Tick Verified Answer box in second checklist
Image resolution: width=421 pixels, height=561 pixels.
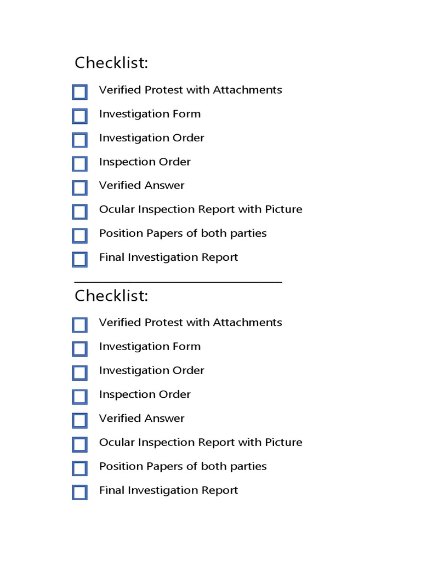[79, 421]
